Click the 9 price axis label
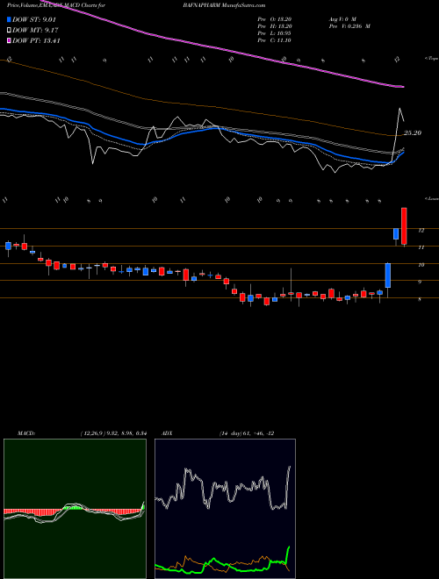 (421, 282)
